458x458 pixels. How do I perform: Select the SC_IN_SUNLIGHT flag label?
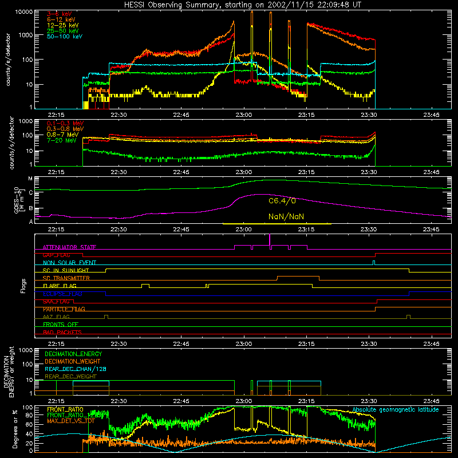point(66,270)
